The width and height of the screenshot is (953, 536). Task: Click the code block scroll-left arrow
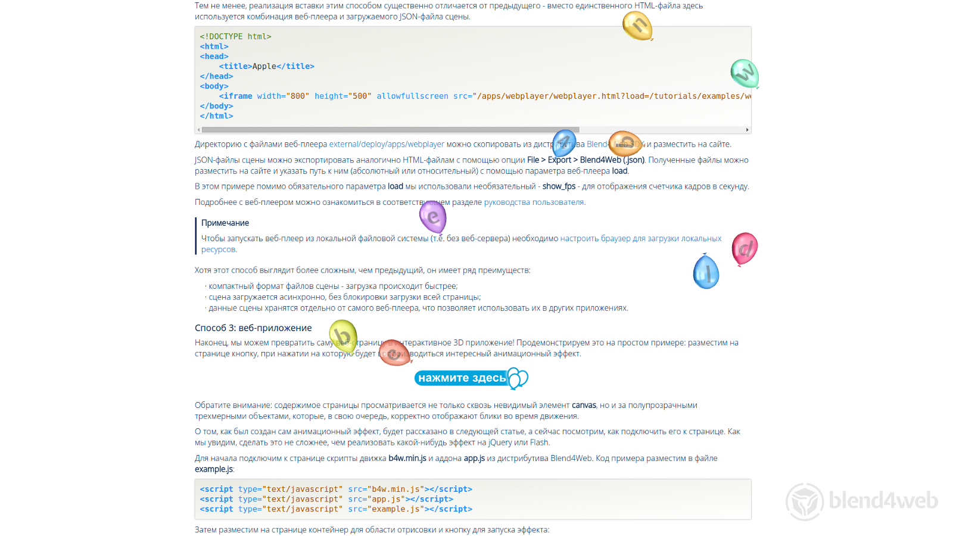198,130
